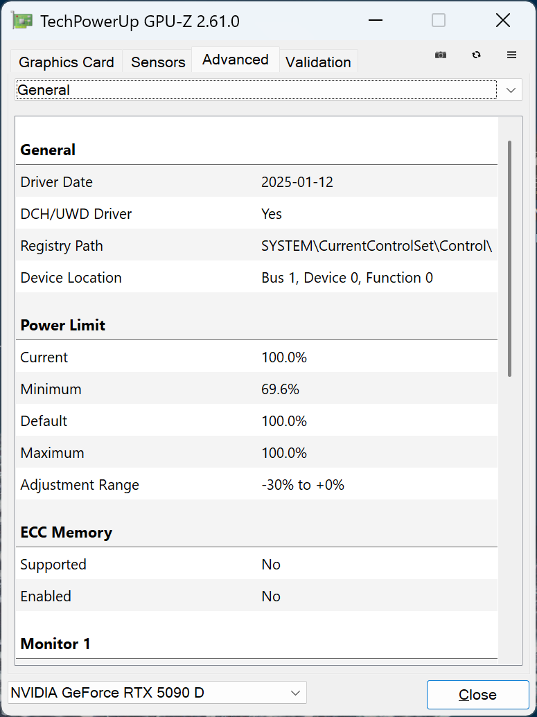Click the Maximum power limit label
Image resolution: width=537 pixels, height=717 pixels.
coord(52,452)
